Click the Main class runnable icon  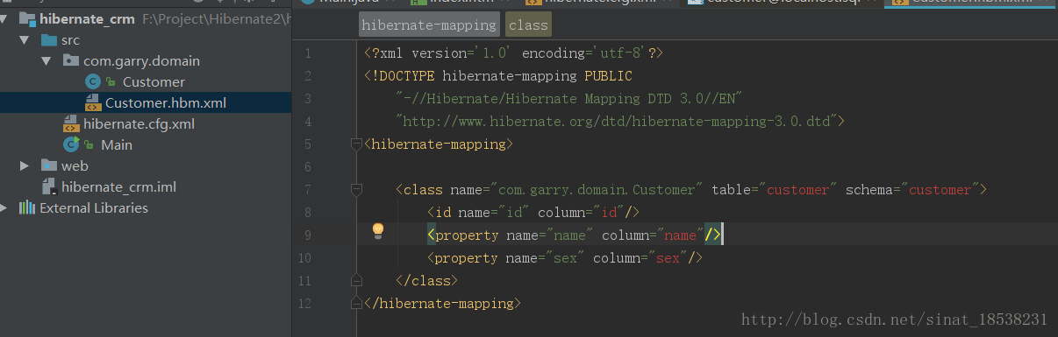[71, 144]
